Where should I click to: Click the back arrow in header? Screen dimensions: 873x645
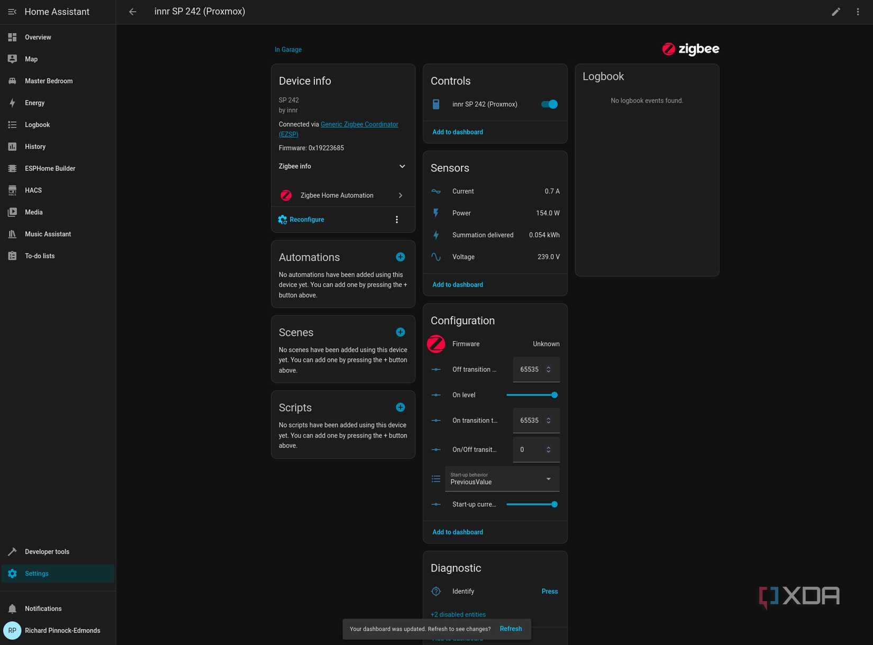tap(133, 12)
